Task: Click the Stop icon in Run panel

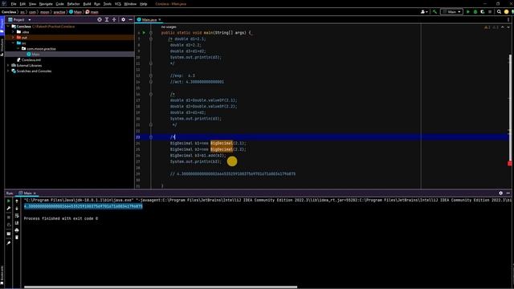Action: [x=9, y=217]
